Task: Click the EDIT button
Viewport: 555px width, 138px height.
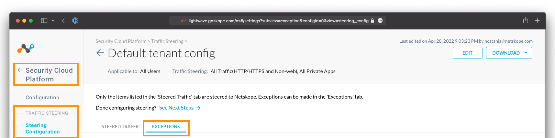Action: click(468, 53)
